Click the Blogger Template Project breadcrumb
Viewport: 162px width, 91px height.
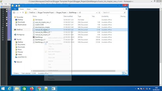46,13
